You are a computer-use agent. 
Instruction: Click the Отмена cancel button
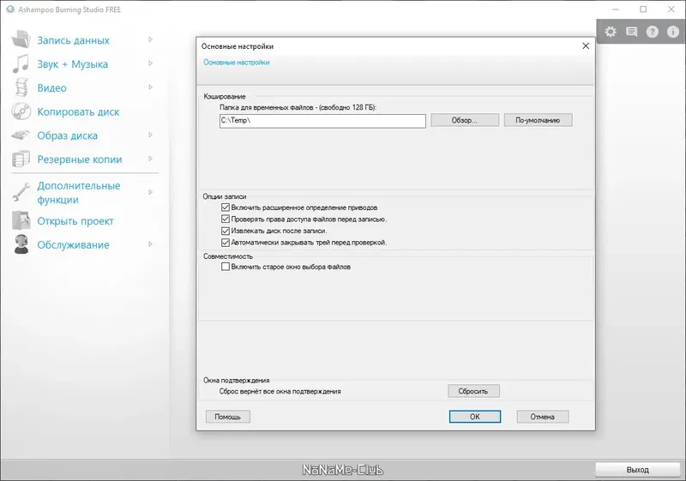pos(543,417)
